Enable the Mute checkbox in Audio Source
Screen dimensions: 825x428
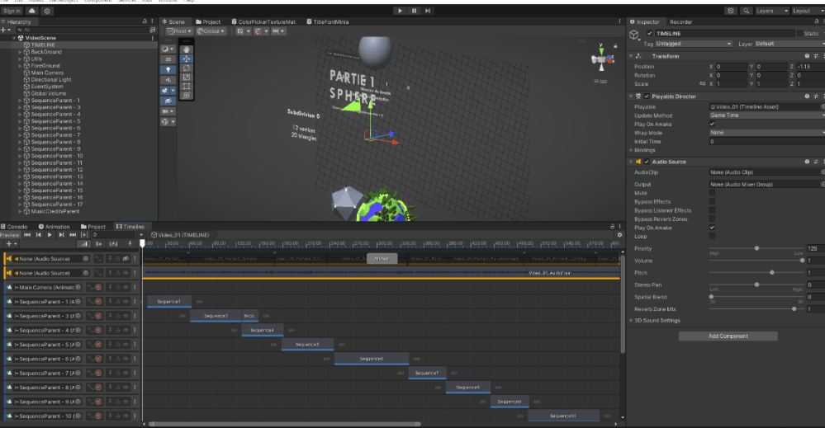(x=712, y=193)
